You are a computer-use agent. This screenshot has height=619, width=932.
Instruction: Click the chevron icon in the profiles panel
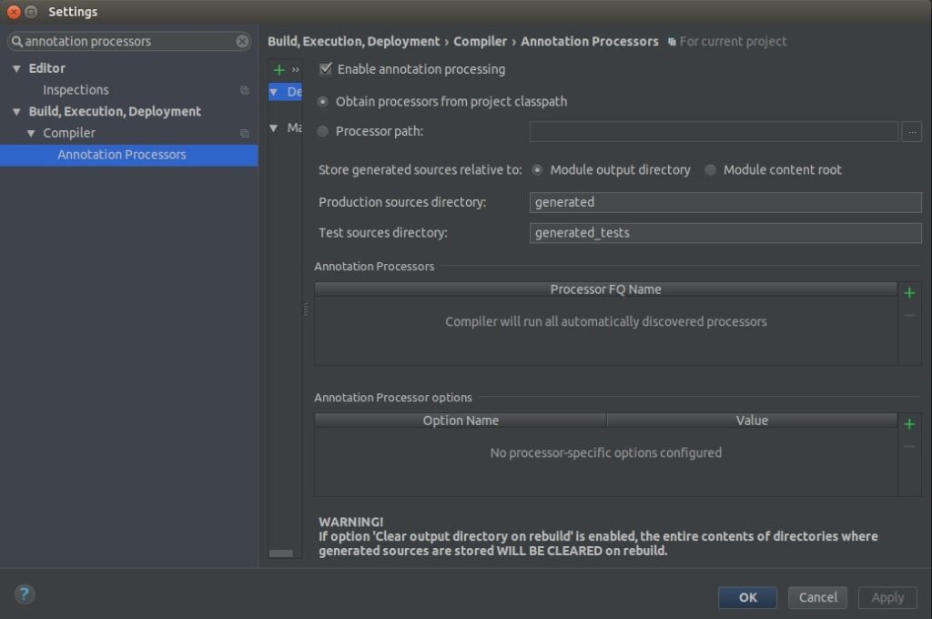(x=293, y=68)
